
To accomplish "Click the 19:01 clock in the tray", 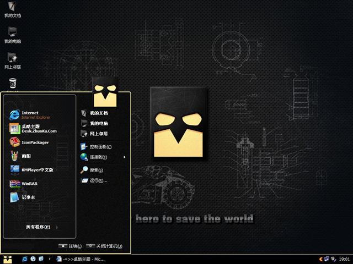I will (x=344, y=259).
